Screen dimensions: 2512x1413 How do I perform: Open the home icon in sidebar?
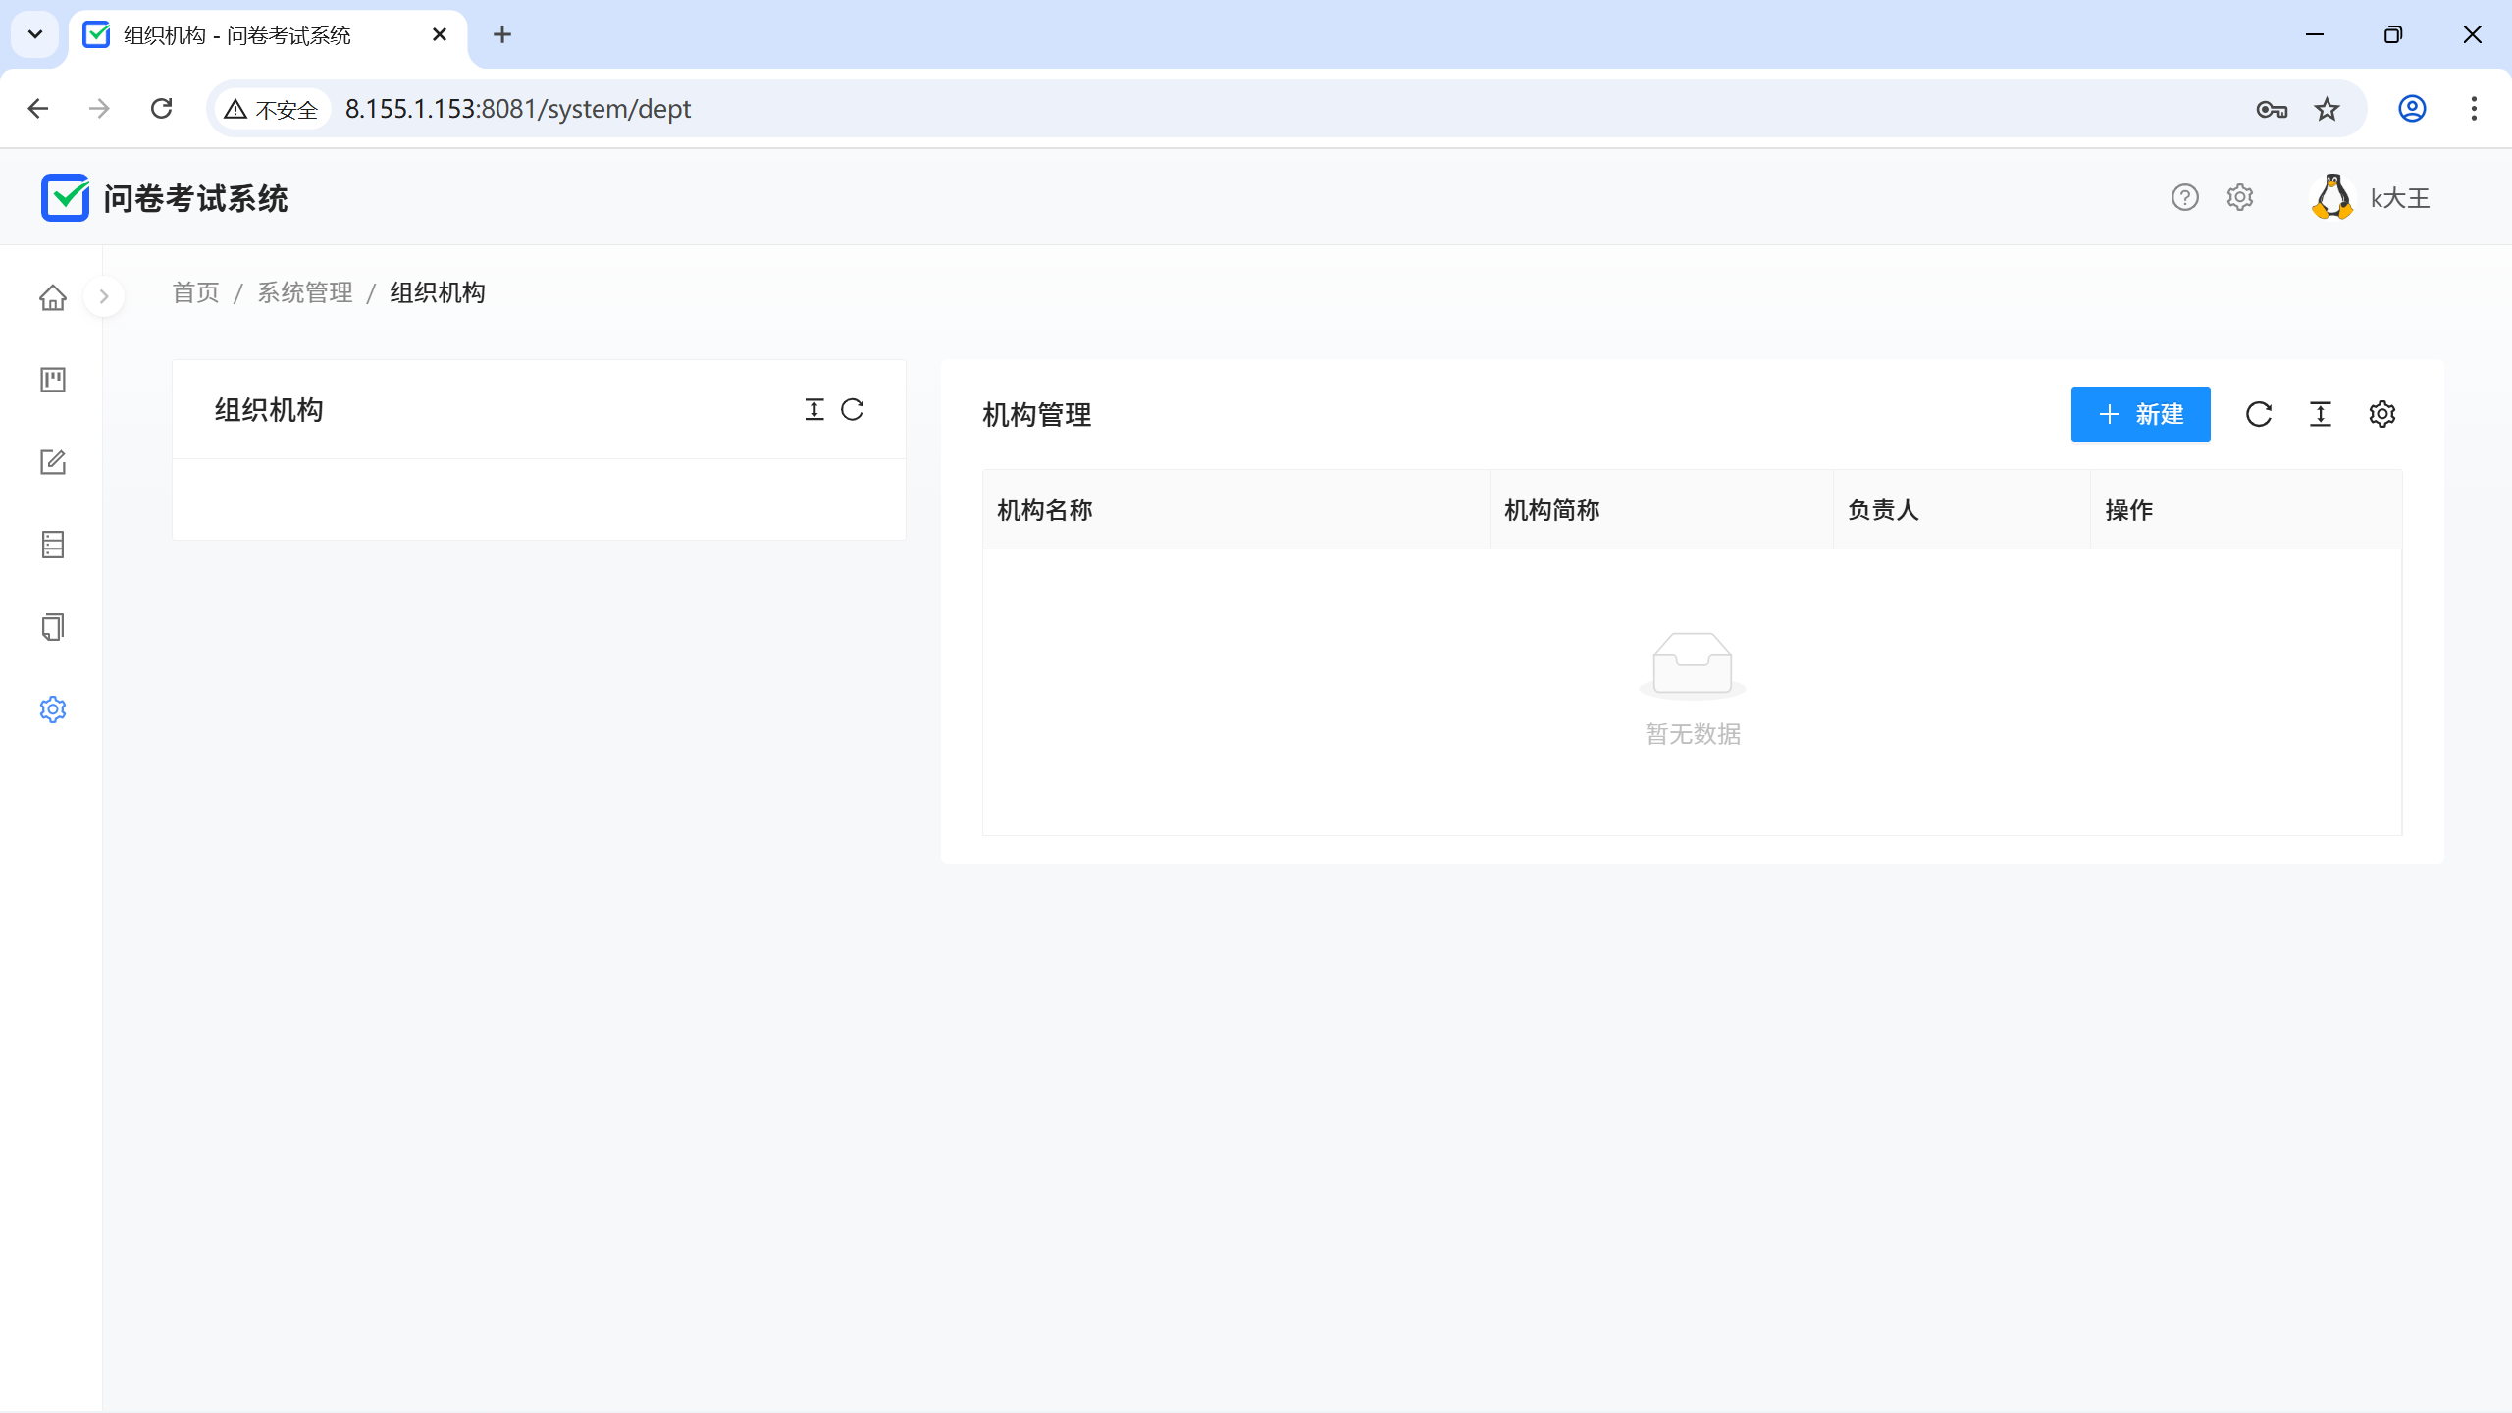tap(53, 297)
